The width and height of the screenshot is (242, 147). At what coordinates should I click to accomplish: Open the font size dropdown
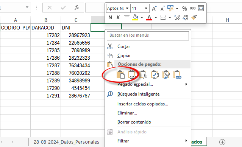pos(146,8)
